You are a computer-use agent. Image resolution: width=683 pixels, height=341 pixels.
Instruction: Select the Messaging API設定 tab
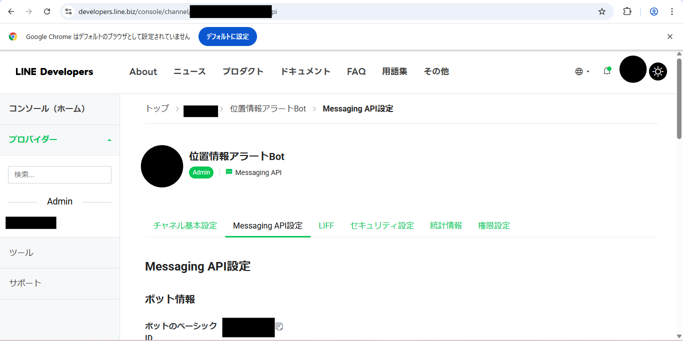click(x=268, y=225)
